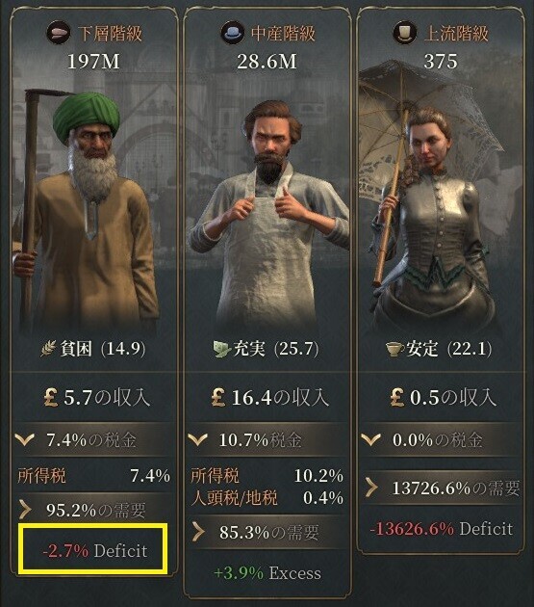
Task: Expand the 95.2%の需要 section
Action: [94, 511]
